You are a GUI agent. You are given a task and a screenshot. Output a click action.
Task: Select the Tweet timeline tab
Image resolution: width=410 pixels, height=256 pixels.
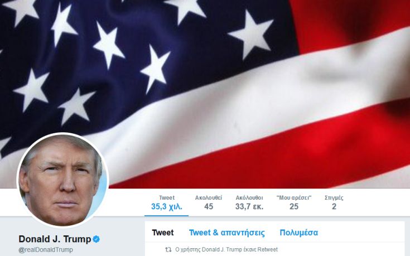pos(163,233)
